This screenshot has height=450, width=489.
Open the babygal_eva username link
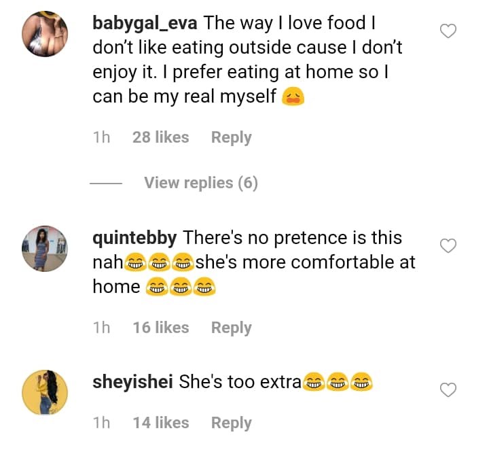[x=145, y=22]
